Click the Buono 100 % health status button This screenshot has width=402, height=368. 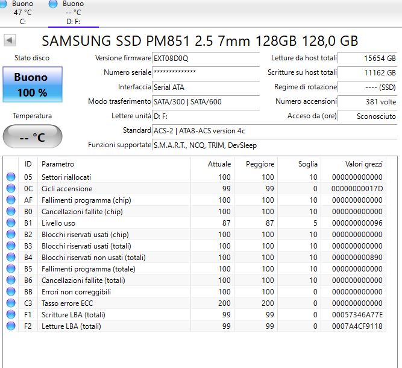[33, 84]
